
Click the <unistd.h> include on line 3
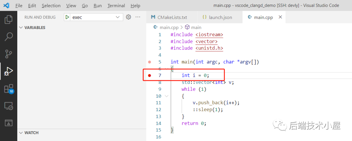[x=209, y=48]
